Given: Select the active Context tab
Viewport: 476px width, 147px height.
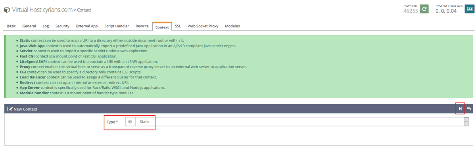Looking at the screenshot, I should pos(162,27).
